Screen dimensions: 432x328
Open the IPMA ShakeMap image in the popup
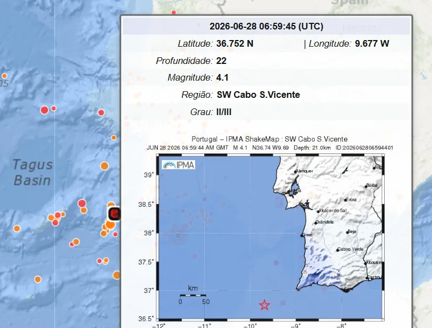click(266, 233)
